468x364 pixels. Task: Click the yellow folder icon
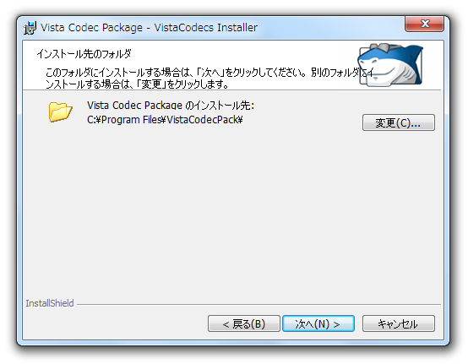[60, 111]
